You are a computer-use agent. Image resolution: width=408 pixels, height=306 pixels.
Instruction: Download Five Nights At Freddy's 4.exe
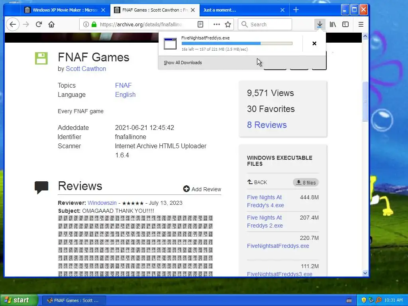click(x=265, y=201)
